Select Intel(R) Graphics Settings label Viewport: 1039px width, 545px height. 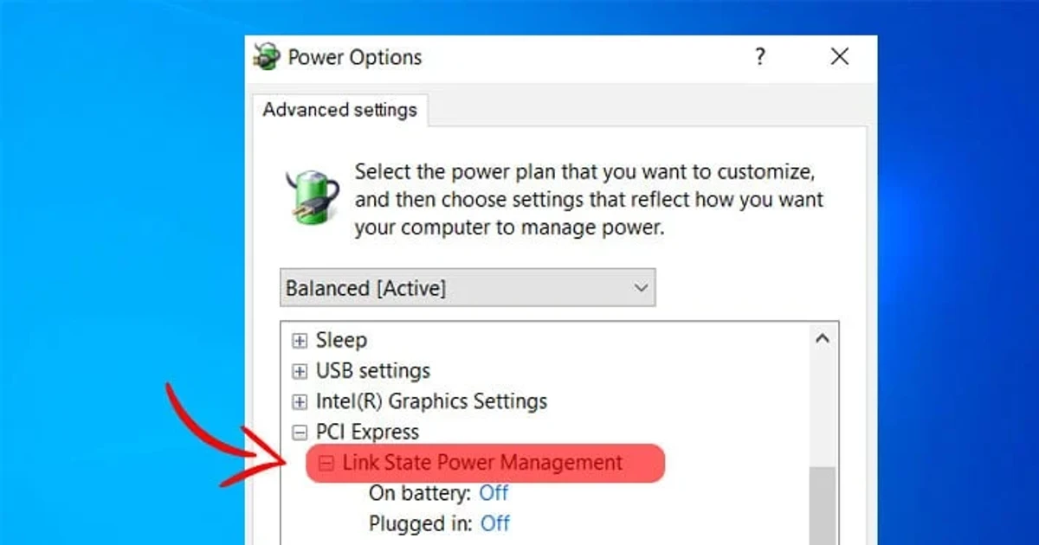[x=431, y=401]
